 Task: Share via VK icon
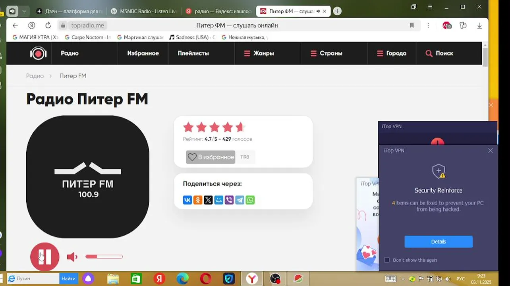click(187, 200)
